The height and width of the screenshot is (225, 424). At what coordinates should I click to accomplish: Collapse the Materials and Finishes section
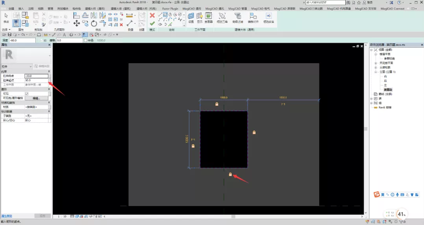click(x=49, y=103)
